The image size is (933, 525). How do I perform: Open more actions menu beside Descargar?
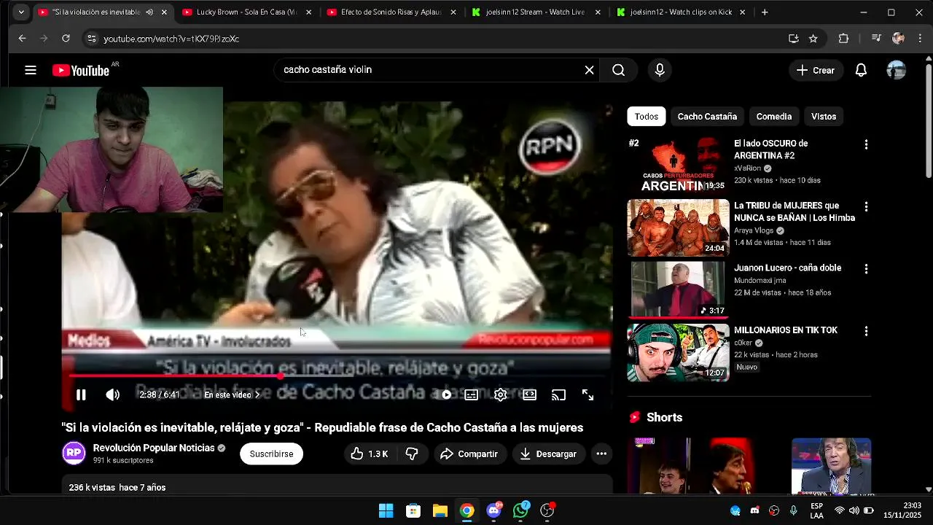tap(601, 454)
